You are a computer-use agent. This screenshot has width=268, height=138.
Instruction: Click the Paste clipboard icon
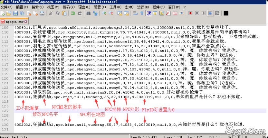tap(64, 13)
